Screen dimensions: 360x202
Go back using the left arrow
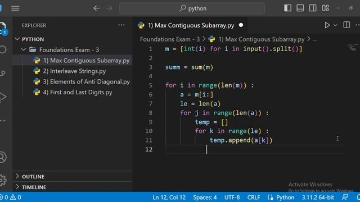pyautogui.click(x=97, y=8)
